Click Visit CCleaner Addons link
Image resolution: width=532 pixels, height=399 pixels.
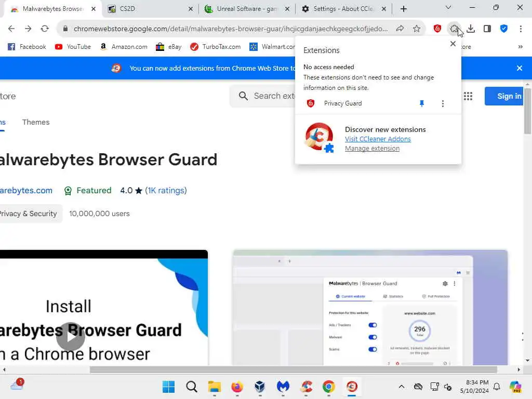378,139
